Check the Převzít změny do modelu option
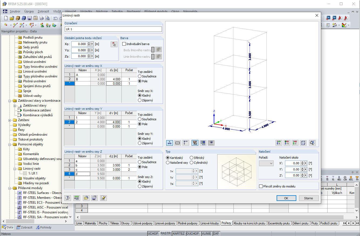 pyautogui.click(x=261, y=186)
